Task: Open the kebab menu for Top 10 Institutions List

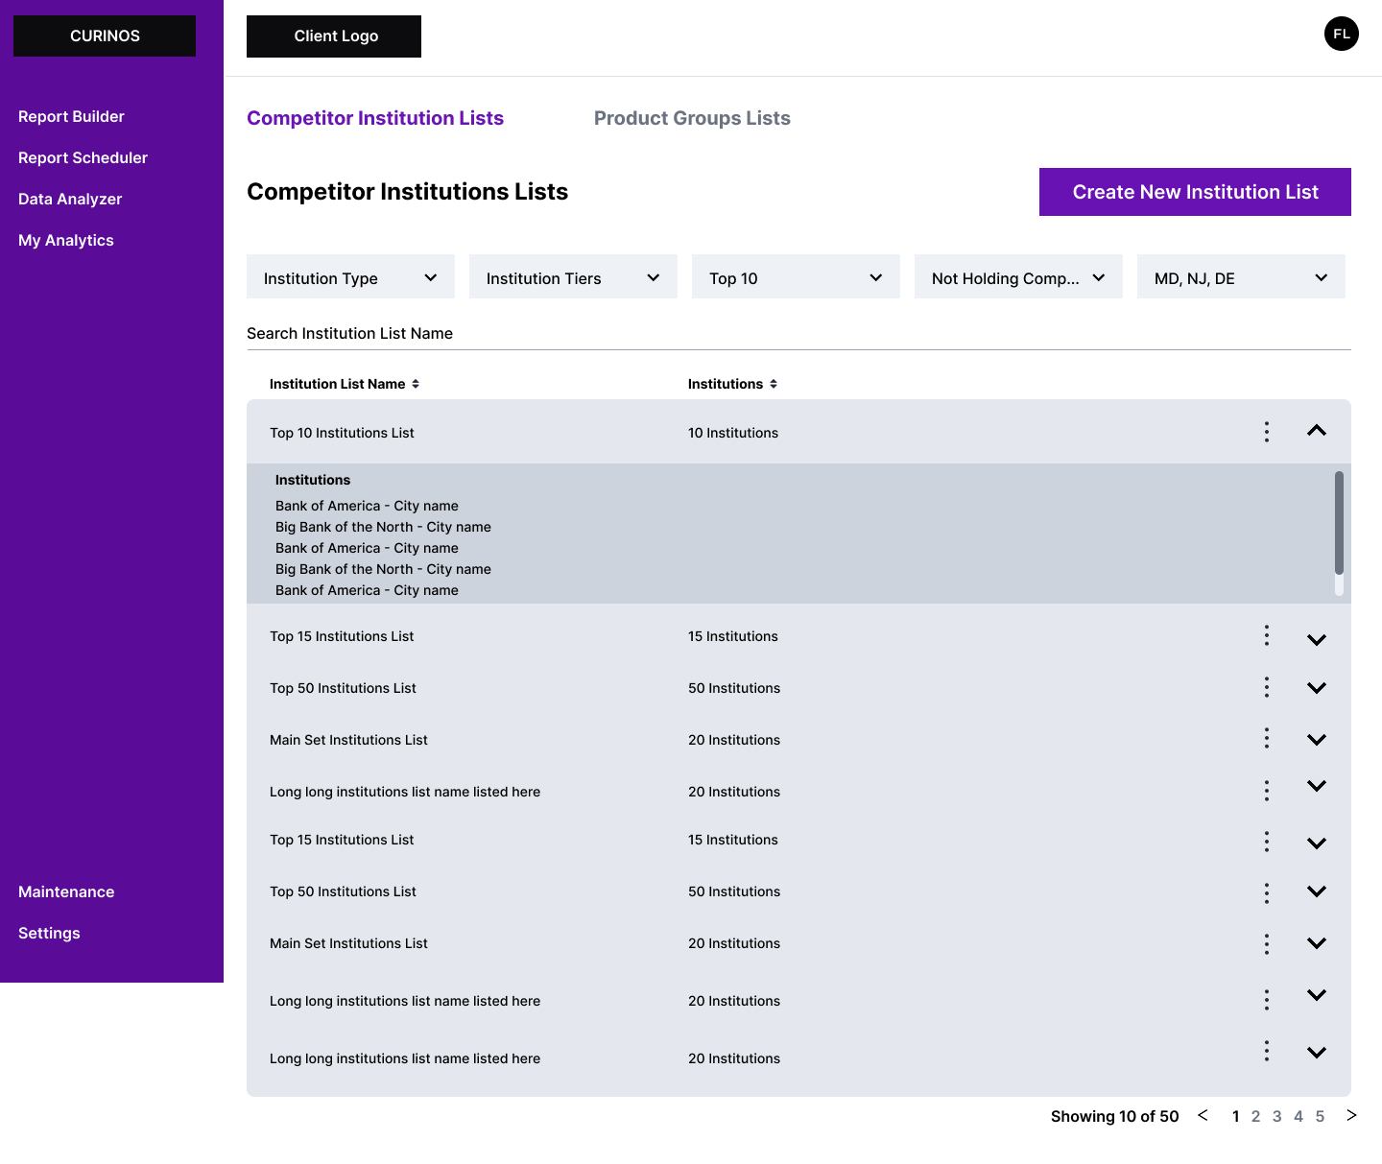Action: coord(1267,432)
